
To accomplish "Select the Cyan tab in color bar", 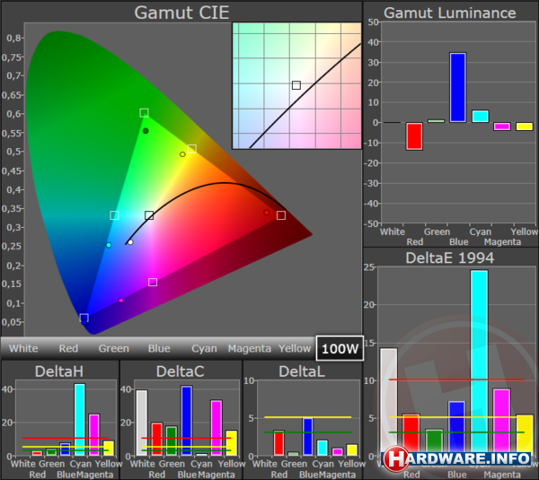I will [x=204, y=348].
